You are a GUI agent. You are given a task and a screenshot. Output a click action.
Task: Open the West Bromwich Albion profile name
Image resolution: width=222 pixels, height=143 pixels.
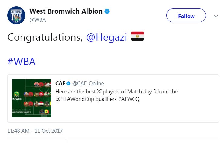click(x=66, y=11)
